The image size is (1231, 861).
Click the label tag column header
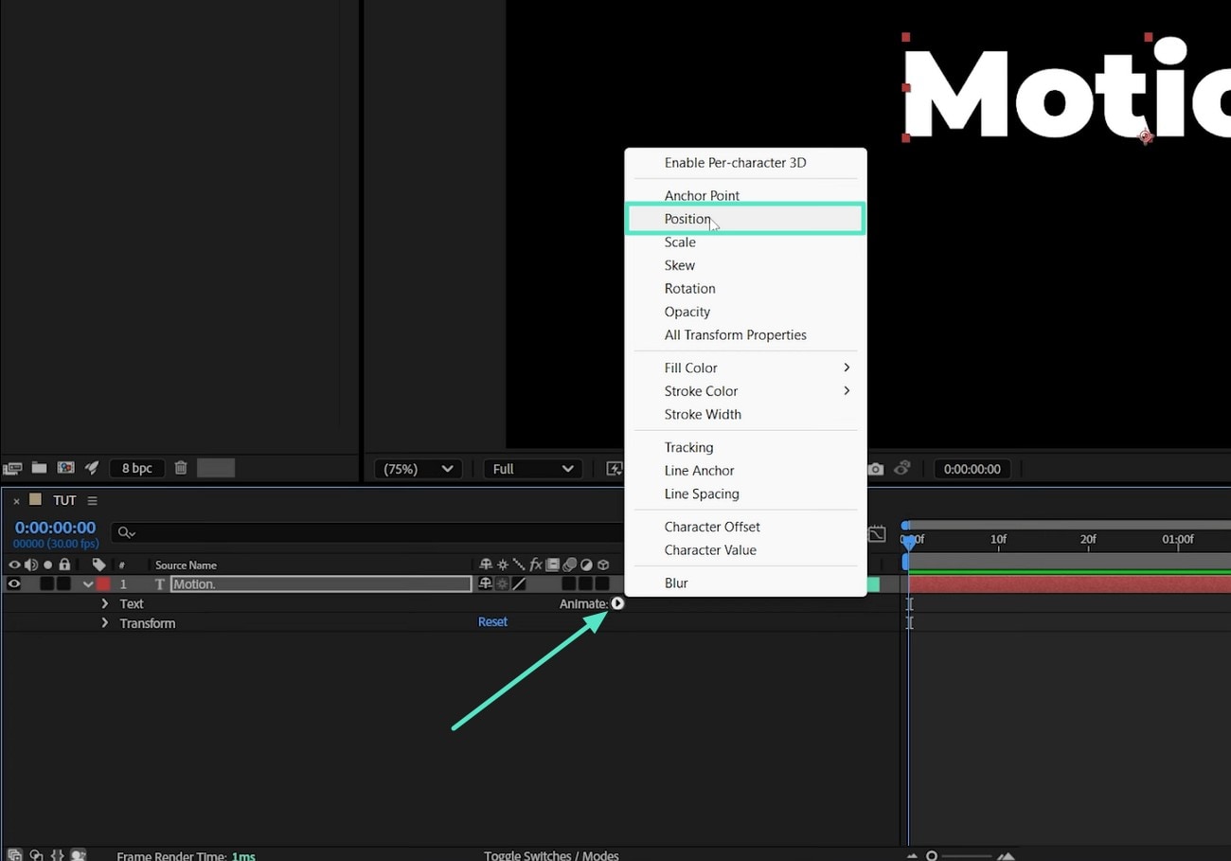pyautogui.click(x=98, y=565)
